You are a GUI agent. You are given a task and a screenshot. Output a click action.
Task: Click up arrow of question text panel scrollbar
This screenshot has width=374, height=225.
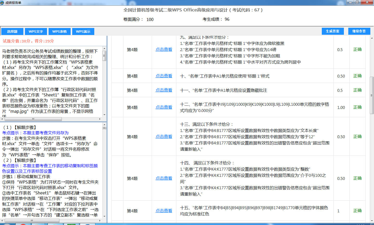tap(104, 48)
